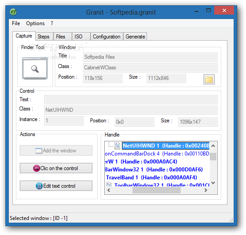Click the Add the window button
Viewport: 246px width, 235px height.
point(56,151)
